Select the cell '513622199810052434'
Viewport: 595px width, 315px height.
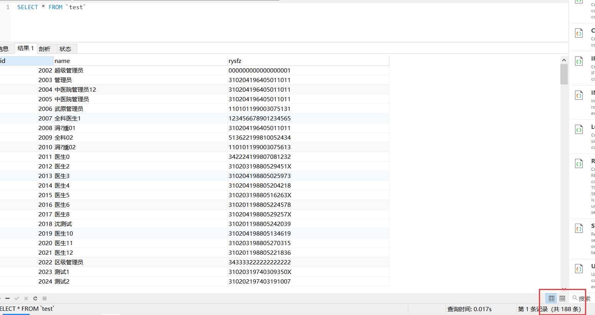[x=308, y=137]
